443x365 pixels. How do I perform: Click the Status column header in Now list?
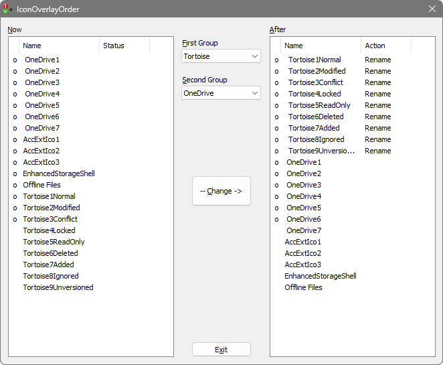[124, 46]
